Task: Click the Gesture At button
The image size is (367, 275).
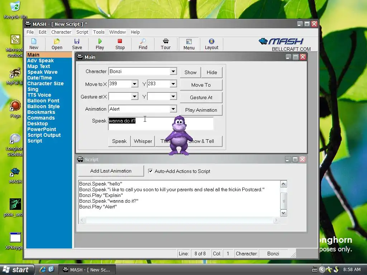Action: point(201,97)
